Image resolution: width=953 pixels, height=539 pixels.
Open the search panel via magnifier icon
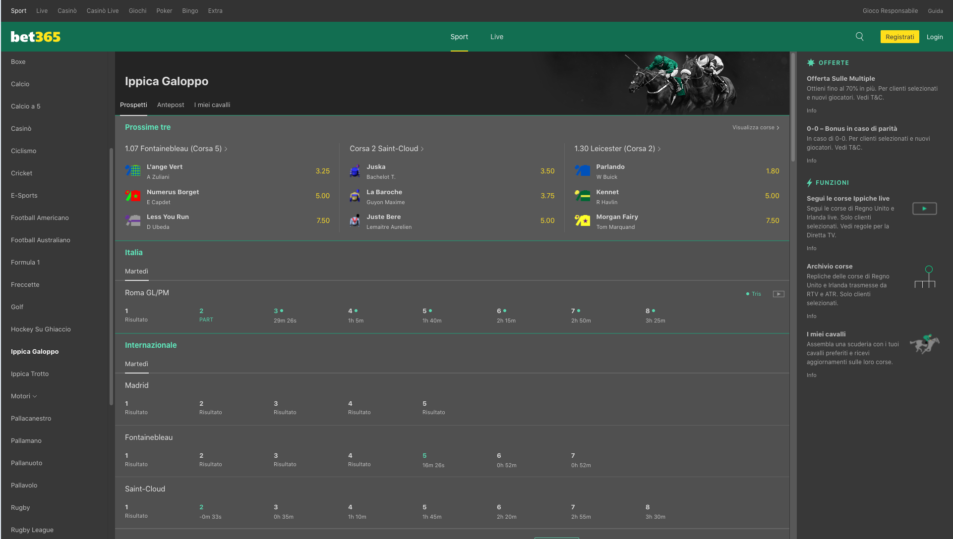coord(859,37)
